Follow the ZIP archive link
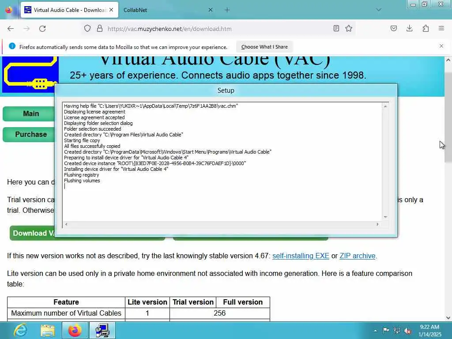The image size is (452, 339). point(358,256)
